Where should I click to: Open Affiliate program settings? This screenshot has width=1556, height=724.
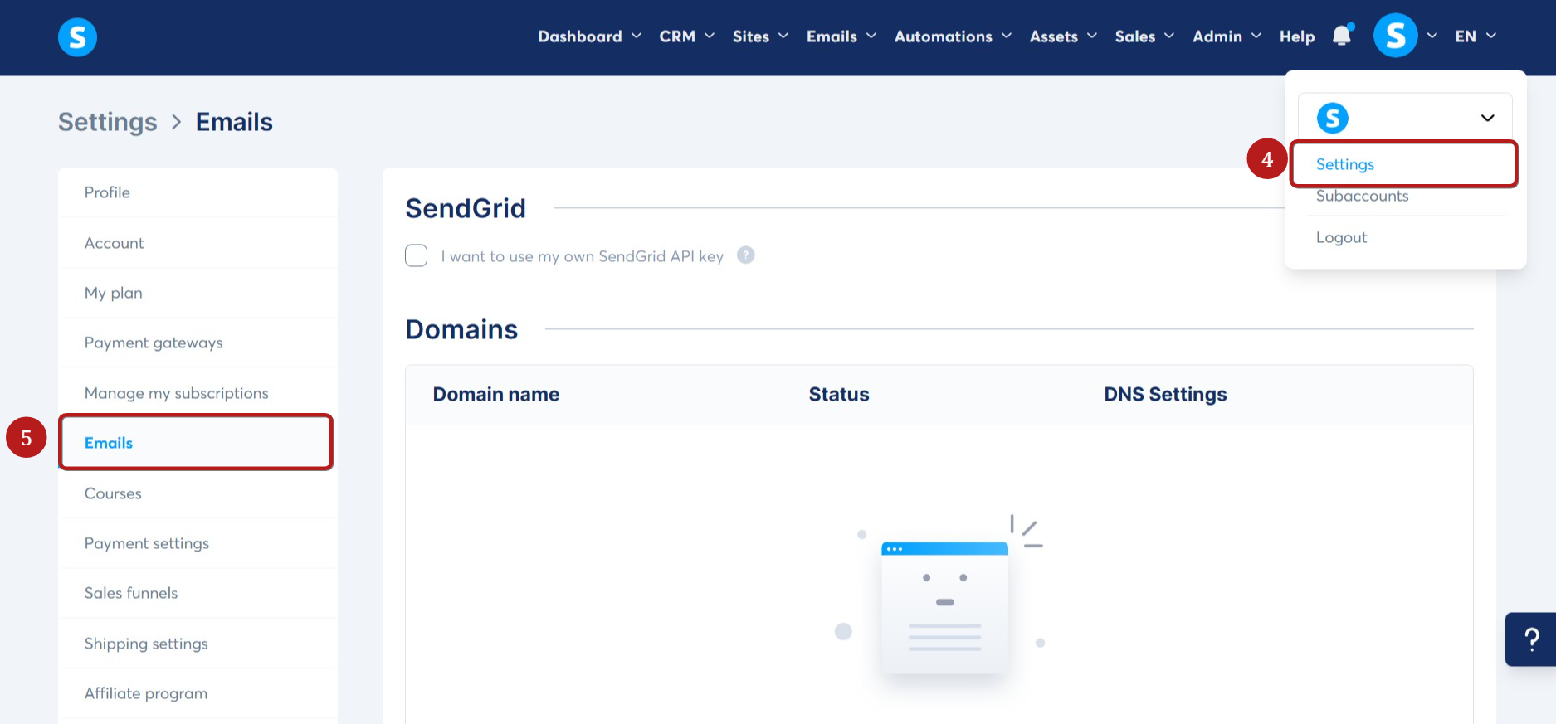(x=198, y=693)
